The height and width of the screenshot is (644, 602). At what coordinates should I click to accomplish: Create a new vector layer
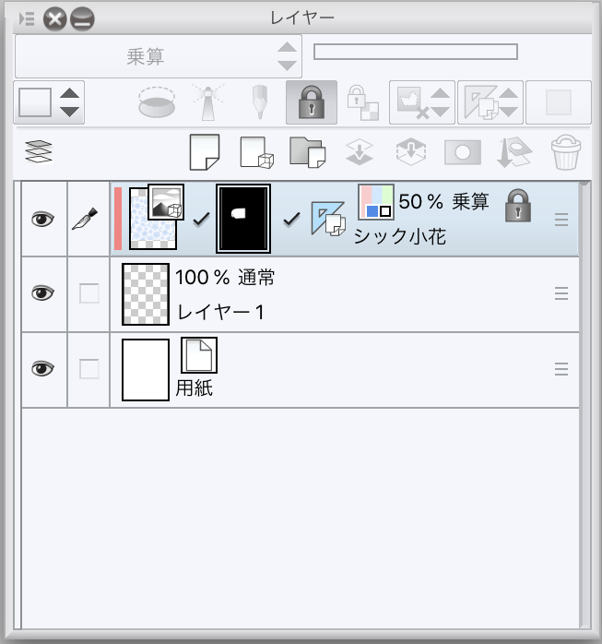click(x=257, y=152)
